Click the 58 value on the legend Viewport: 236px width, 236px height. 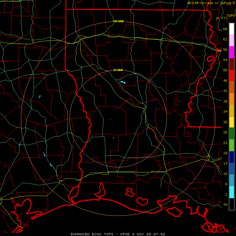(225, 50)
